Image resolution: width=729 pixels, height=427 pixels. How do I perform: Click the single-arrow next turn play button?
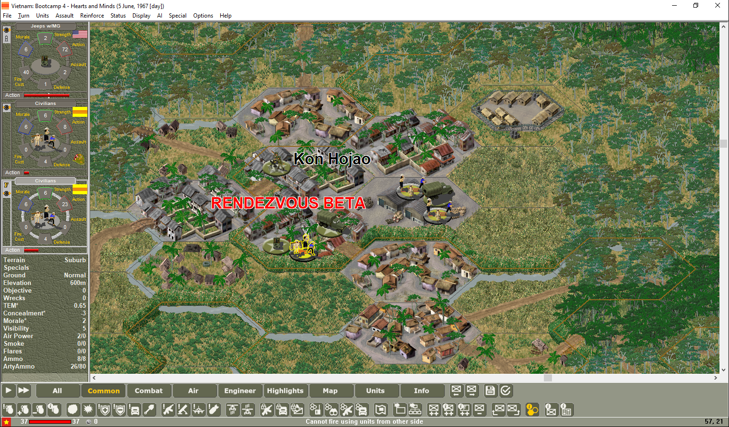pos(9,390)
